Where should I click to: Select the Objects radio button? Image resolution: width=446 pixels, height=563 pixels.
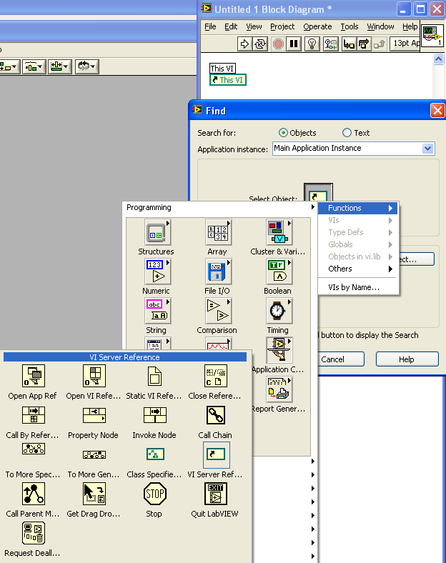click(x=283, y=133)
